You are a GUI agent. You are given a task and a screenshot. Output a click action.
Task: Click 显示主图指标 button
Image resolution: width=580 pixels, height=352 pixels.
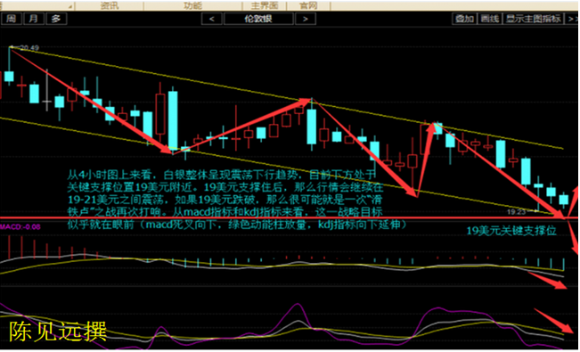(x=534, y=19)
